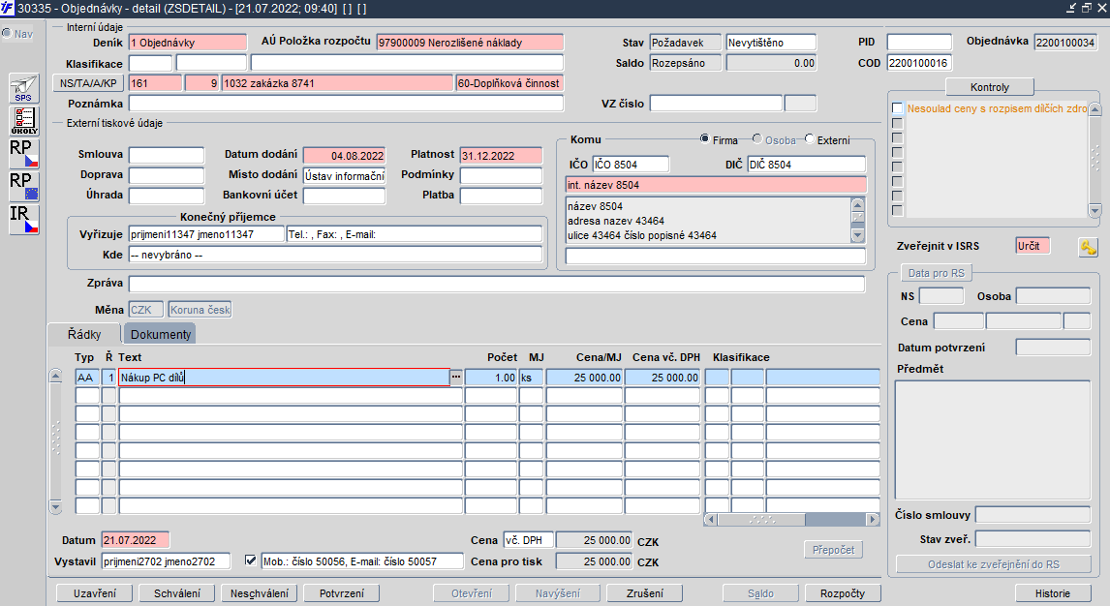Click the yellow key icon beside Určit
Screen dimensions: 1110x606
(1088, 247)
